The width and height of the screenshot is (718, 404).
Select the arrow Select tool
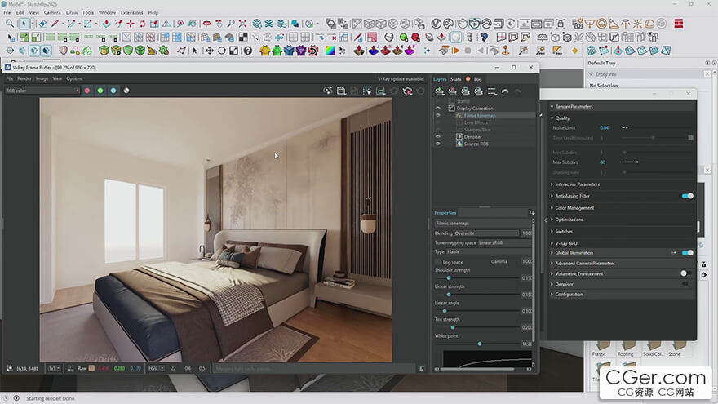pyautogui.click(x=24, y=24)
